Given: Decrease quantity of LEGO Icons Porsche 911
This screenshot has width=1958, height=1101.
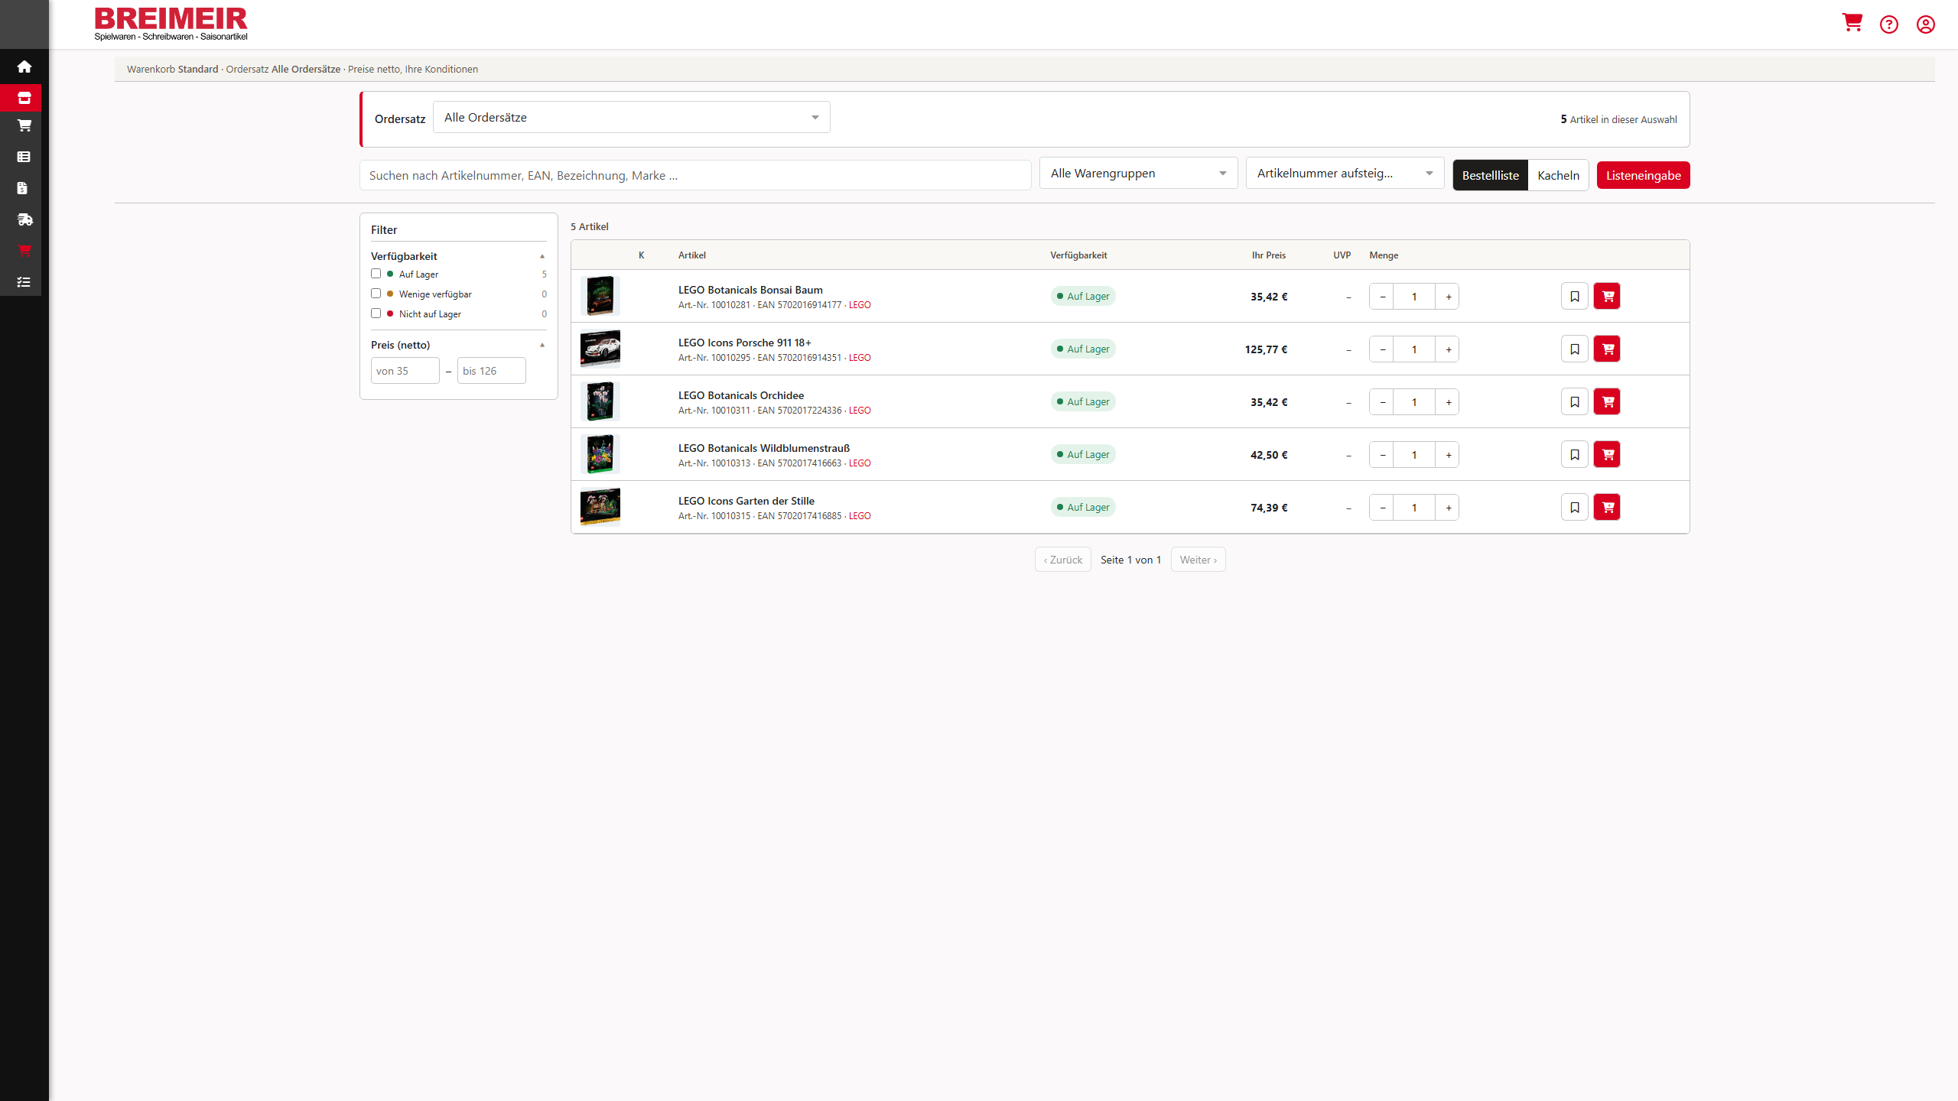Looking at the screenshot, I should tap(1382, 349).
